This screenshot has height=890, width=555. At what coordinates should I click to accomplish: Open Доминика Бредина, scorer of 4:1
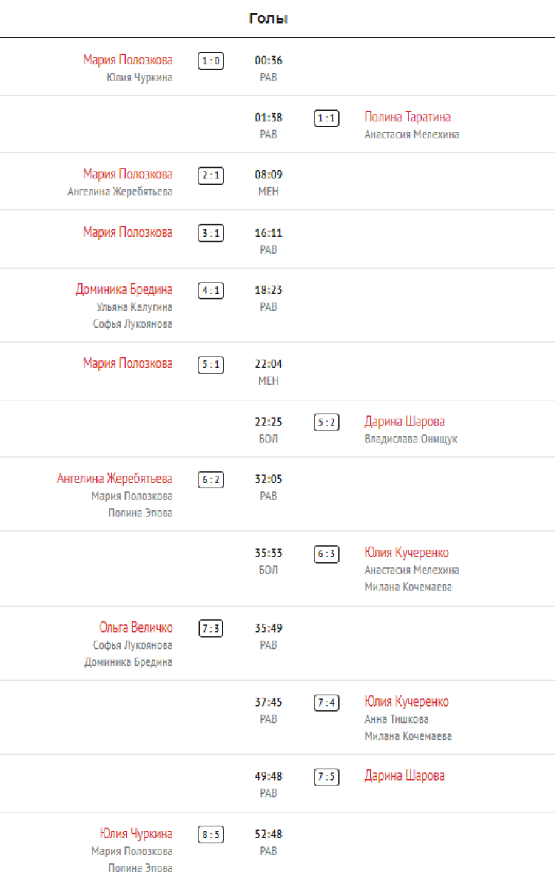pyautogui.click(x=124, y=289)
